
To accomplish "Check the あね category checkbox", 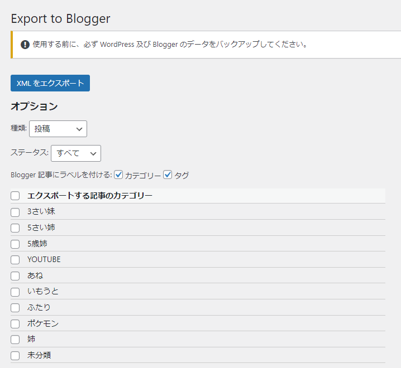I will [15, 275].
